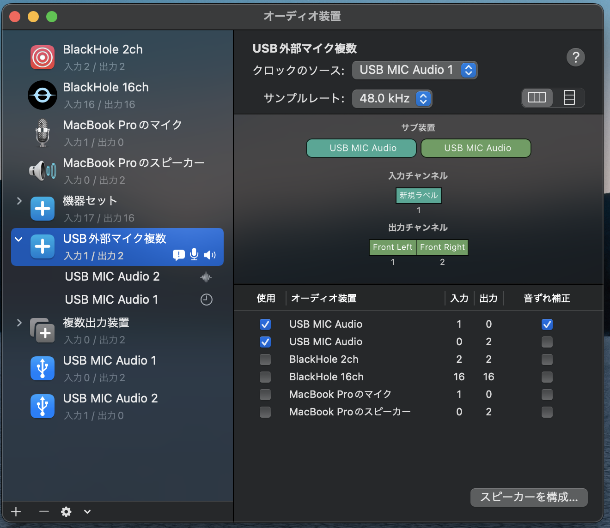Select the 機器セット name in the device list
This screenshot has height=528, width=610.
[90, 201]
